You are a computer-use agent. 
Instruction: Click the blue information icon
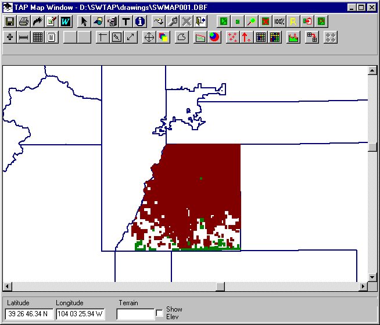point(140,22)
